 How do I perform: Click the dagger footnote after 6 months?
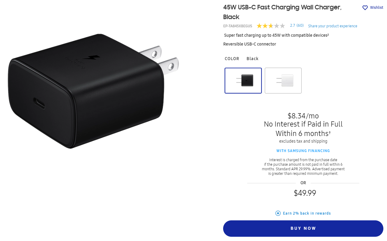[x=330, y=132]
